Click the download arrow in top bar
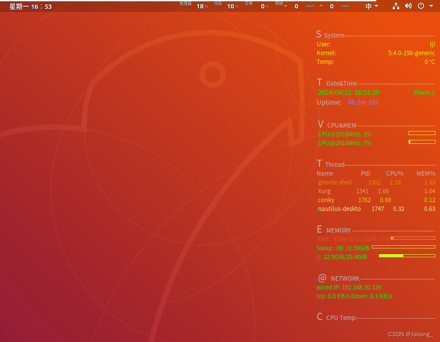440x342 pixels. point(285,6)
